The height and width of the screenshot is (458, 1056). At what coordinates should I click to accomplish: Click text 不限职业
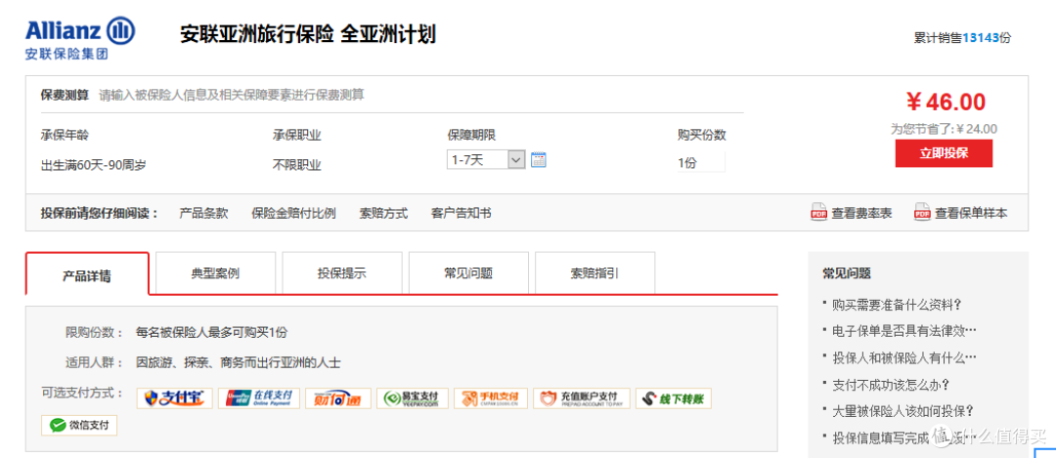click(297, 165)
